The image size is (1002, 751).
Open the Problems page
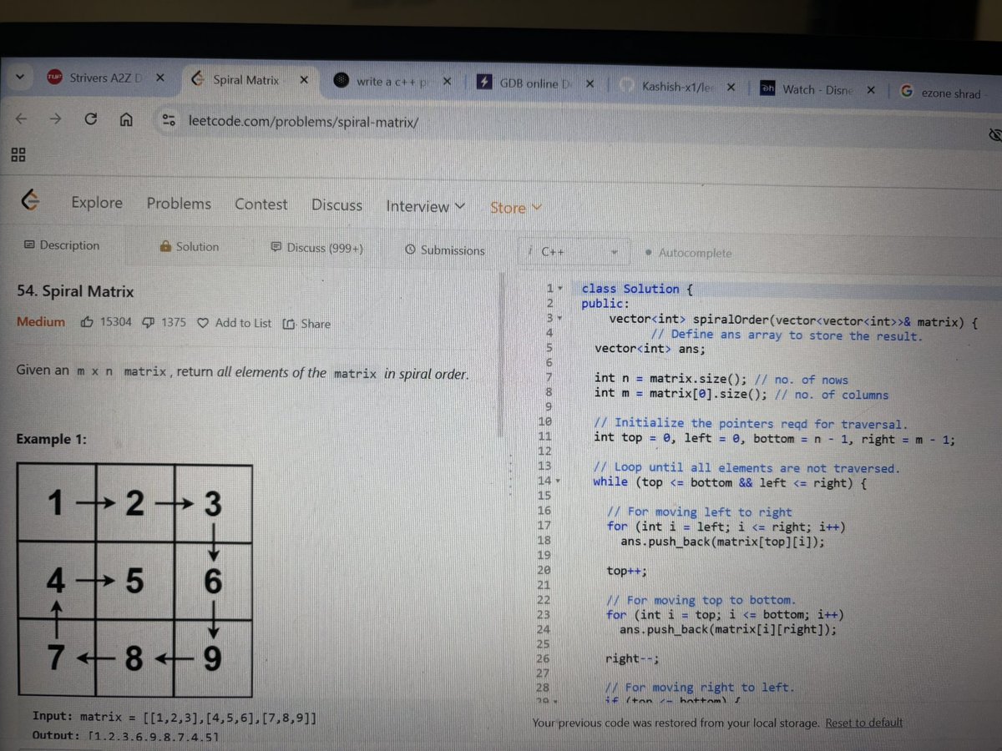tap(178, 204)
